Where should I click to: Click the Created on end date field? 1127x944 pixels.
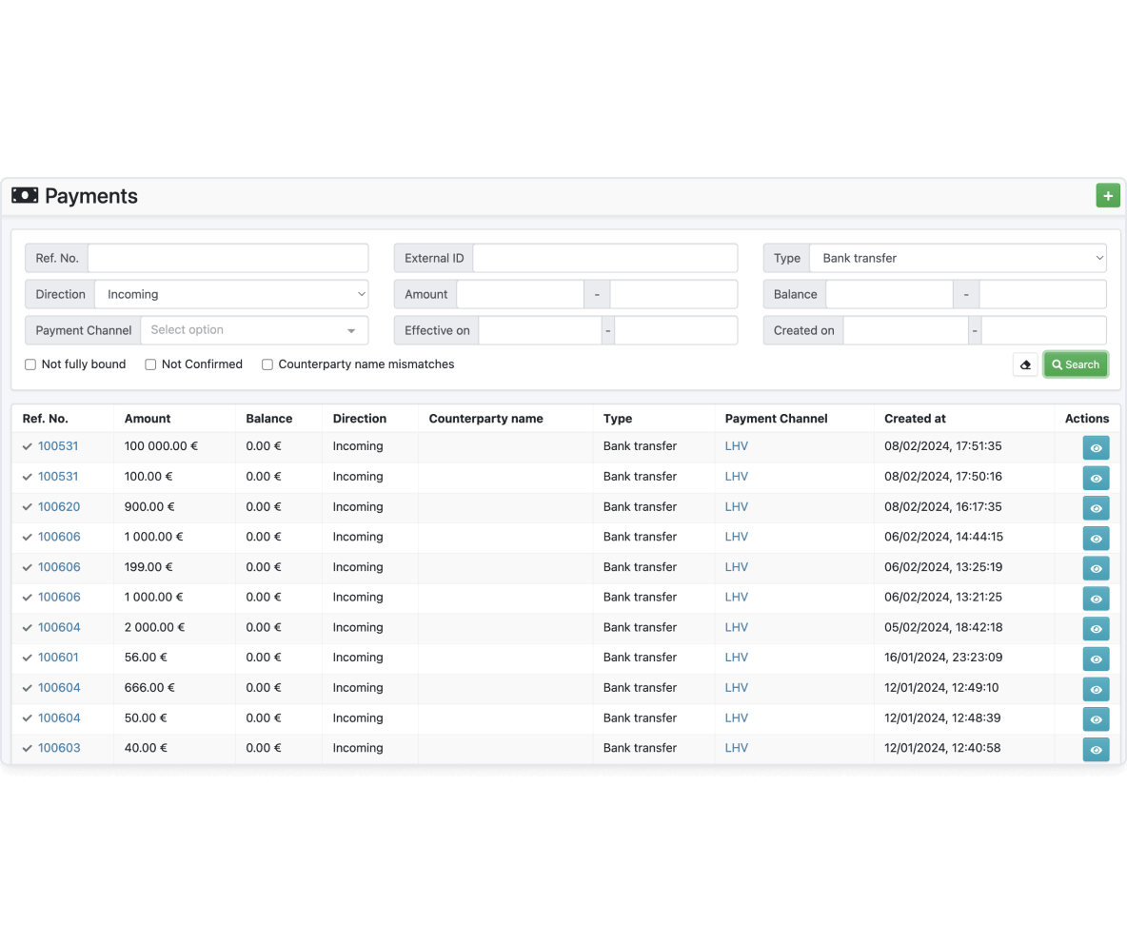pos(1044,330)
